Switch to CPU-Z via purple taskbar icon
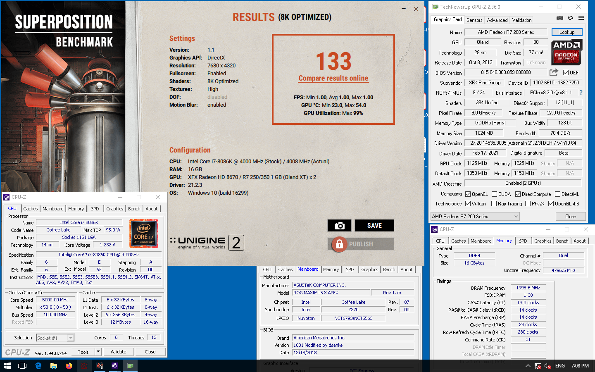 [115, 366]
